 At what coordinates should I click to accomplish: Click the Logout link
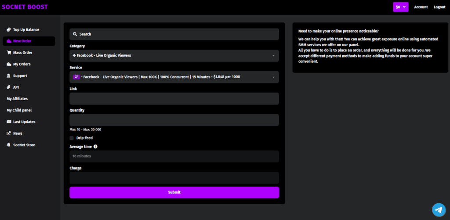click(x=439, y=7)
